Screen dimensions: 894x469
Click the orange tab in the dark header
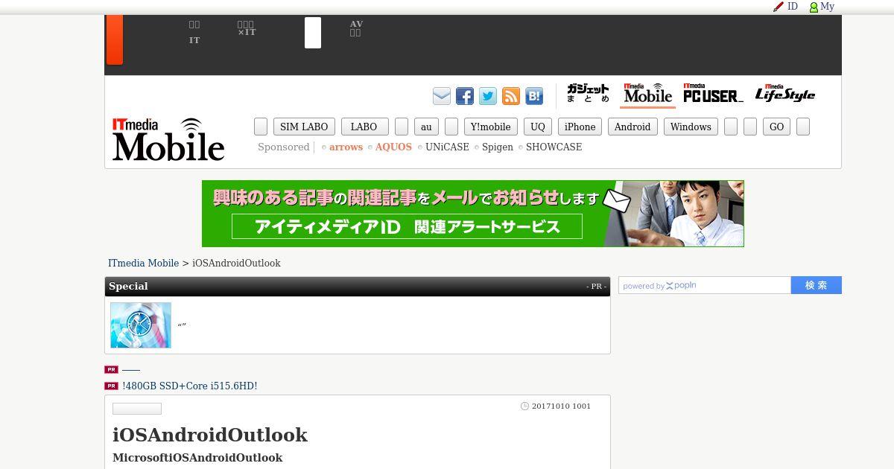click(114, 39)
